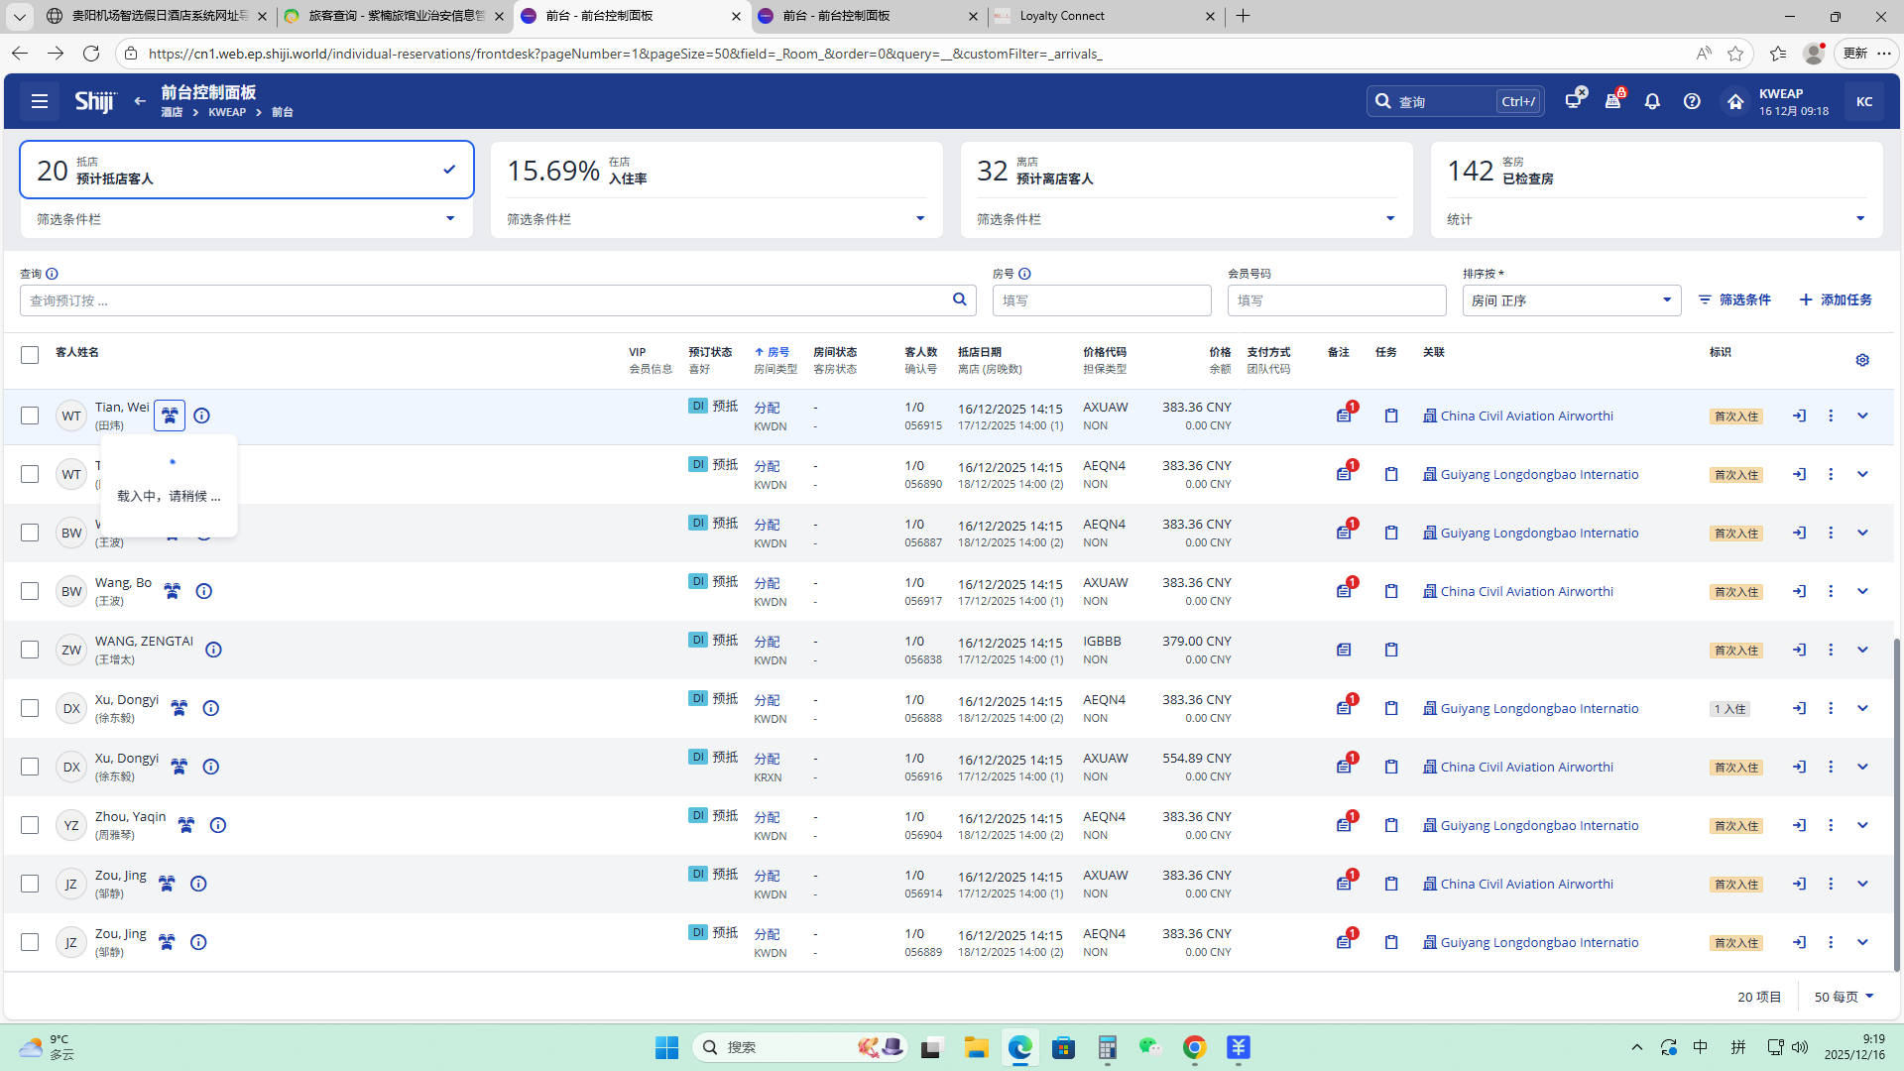Open the hamburger navigation menu
1904x1071 pixels.
pyautogui.click(x=40, y=101)
